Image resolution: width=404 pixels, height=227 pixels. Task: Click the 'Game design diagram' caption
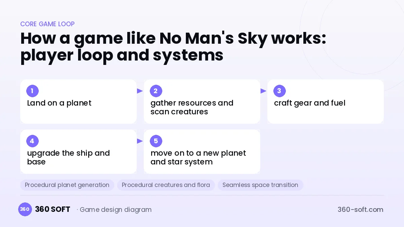click(x=115, y=210)
